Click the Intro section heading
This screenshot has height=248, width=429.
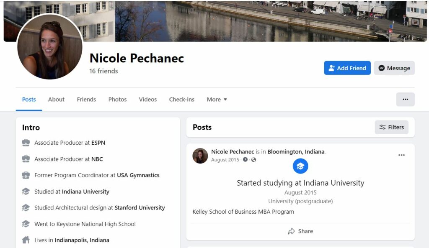(31, 128)
